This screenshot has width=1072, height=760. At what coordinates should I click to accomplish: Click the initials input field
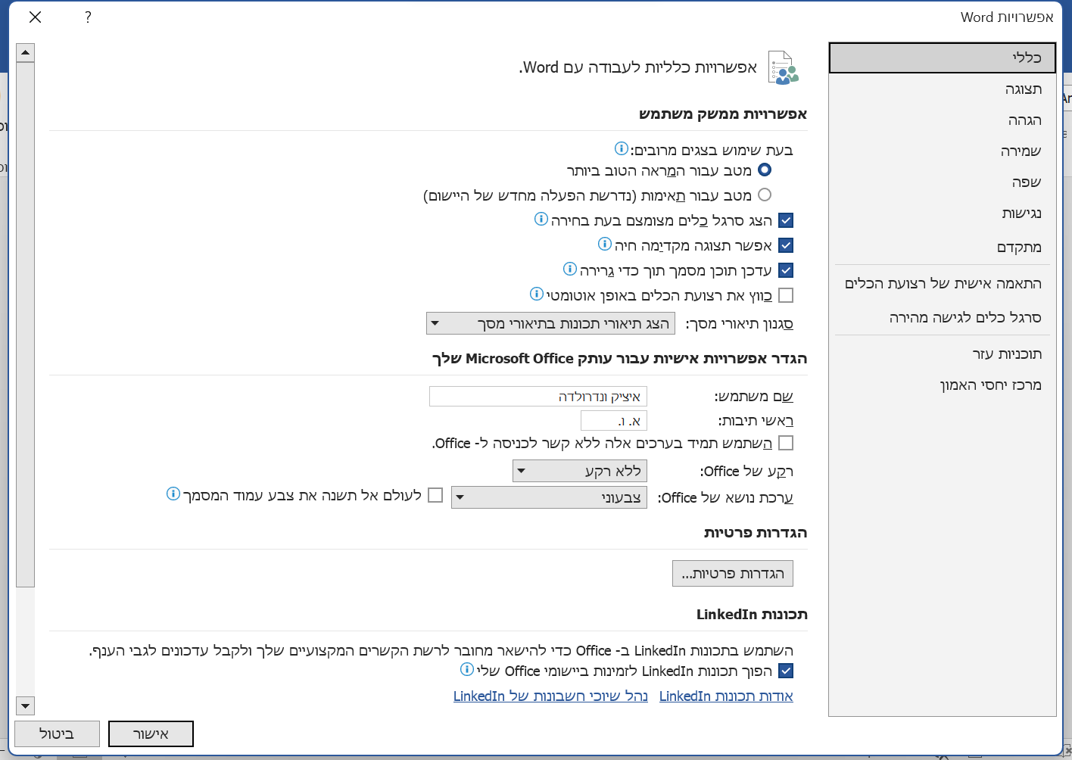(x=614, y=420)
